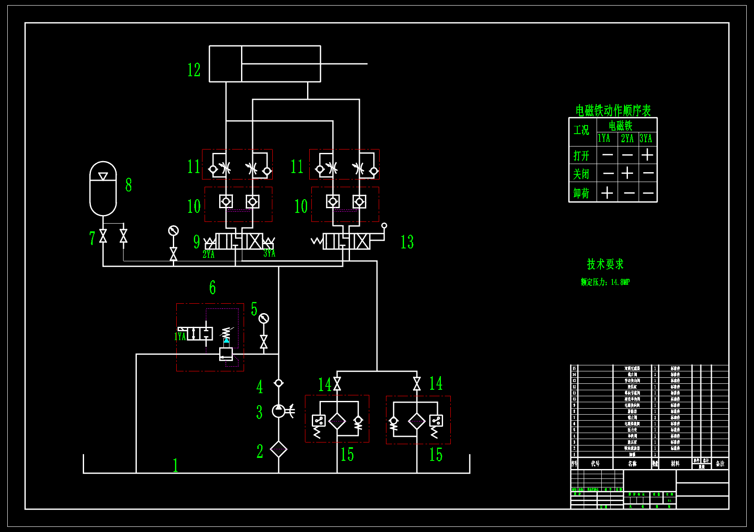This screenshot has height=532, width=754.
Task: Click the 名称 column header
Action: point(632,463)
